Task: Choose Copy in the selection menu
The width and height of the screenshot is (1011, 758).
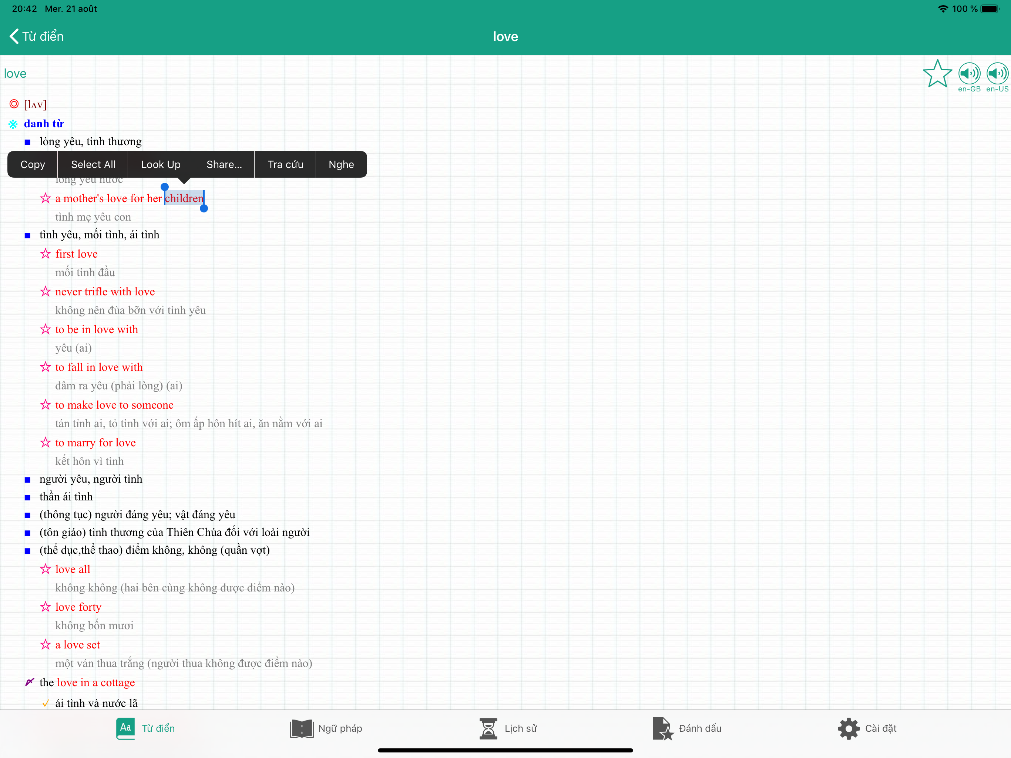Action: click(33, 164)
